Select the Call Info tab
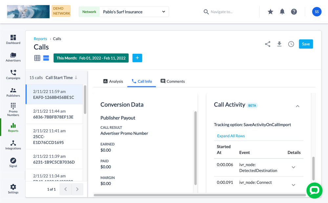The image size is (328, 203). pos(142,81)
